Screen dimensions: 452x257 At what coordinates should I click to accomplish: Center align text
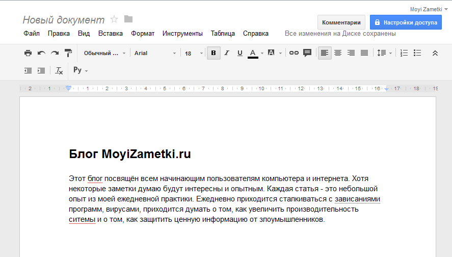pyautogui.click(x=338, y=53)
